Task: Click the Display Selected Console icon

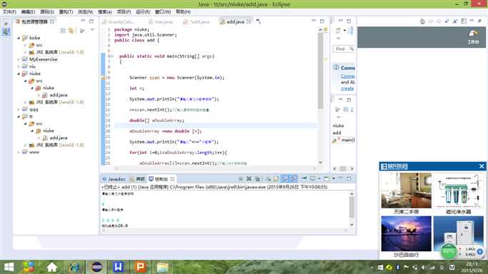Action: pos(312,178)
